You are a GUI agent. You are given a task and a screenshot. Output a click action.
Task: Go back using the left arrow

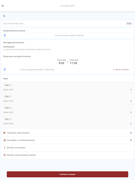5,16
